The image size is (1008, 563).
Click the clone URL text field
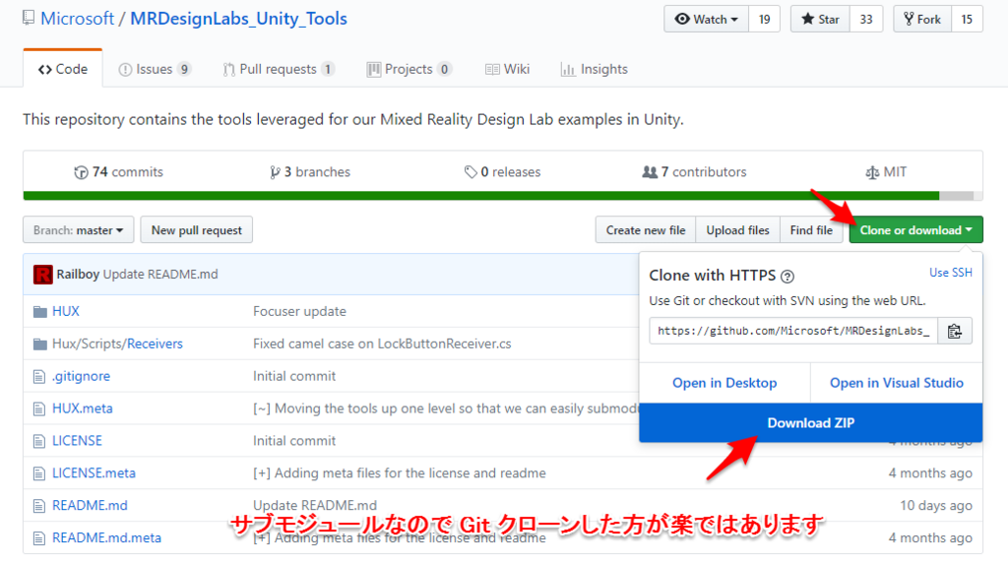(793, 331)
